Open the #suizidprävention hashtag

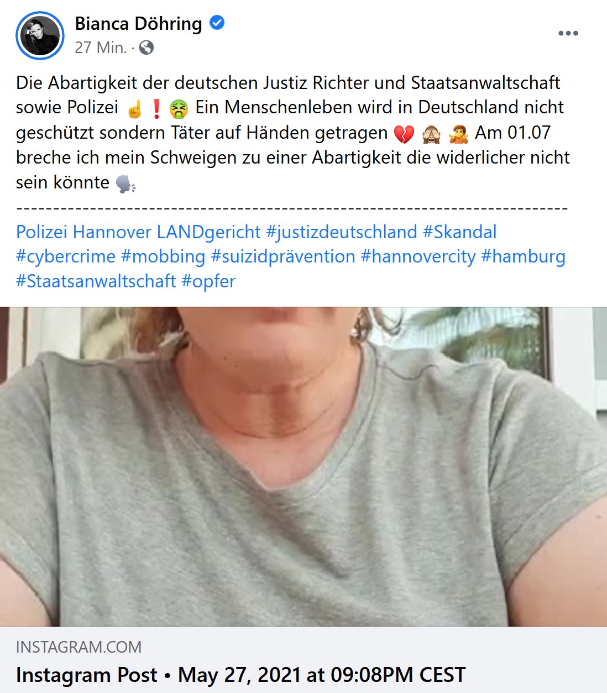(x=283, y=257)
